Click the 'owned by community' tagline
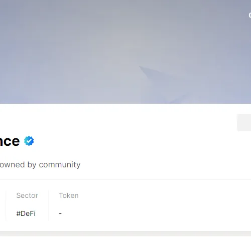Screen dimensions: 251x237 click(40, 165)
